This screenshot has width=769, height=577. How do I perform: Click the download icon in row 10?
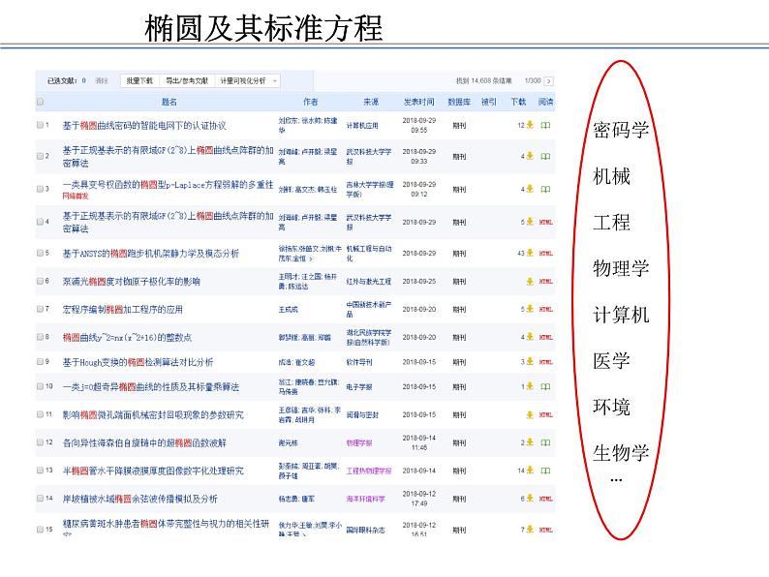point(530,386)
